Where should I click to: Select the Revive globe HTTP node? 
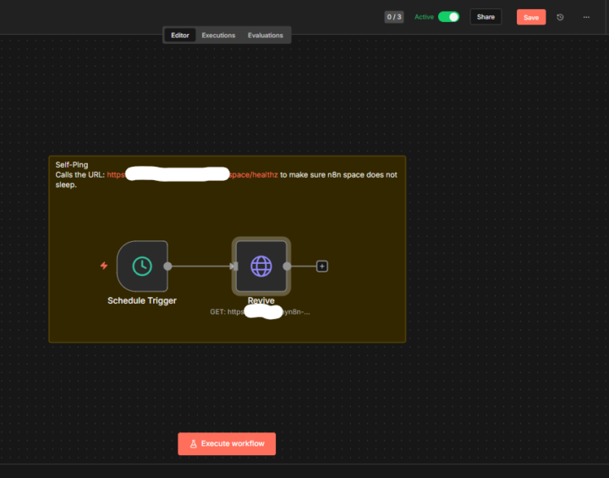point(261,266)
